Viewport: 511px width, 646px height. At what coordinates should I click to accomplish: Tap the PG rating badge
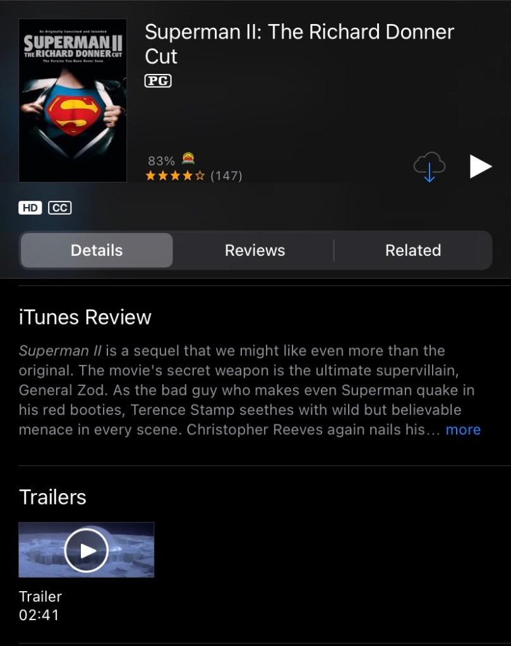click(x=158, y=81)
